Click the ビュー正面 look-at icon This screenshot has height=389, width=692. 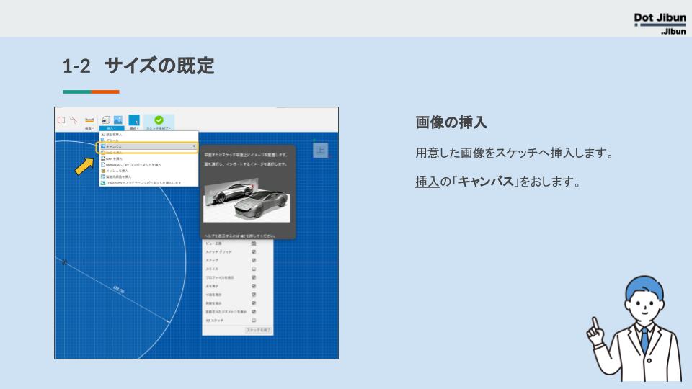(254, 243)
